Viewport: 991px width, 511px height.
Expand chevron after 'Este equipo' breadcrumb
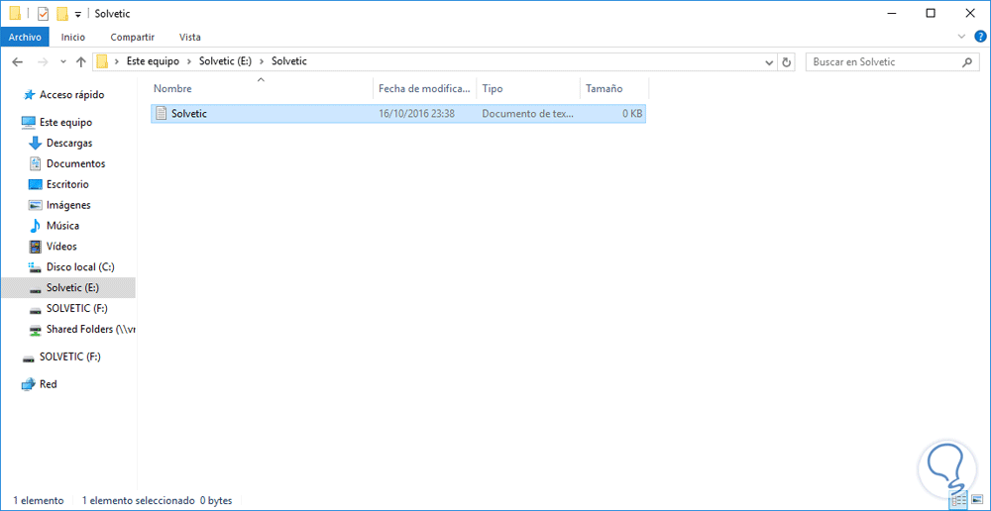pos(189,62)
